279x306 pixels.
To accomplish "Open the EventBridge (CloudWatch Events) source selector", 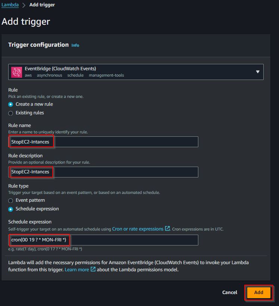I will (136, 72).
